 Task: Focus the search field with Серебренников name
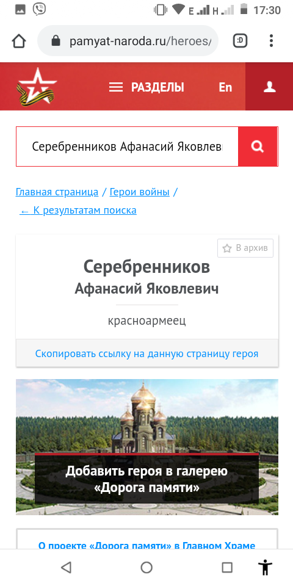pyautogui.click(x=127, y=146)
